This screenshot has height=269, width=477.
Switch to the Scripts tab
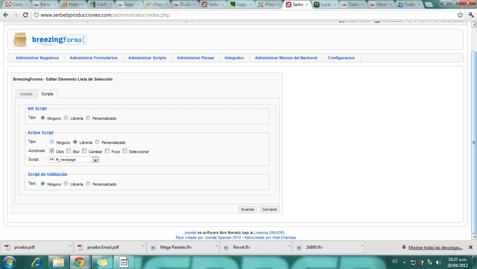[47, 94]
